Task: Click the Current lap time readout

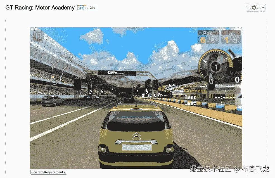Action: click(212, 91)
